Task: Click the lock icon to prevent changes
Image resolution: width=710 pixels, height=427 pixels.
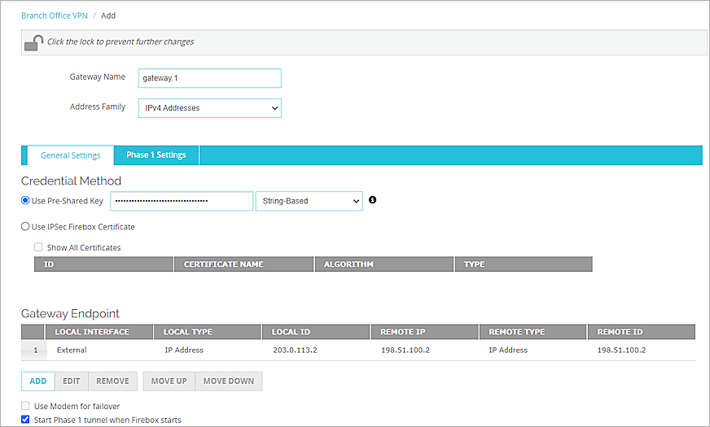Action: click(33, 42)
